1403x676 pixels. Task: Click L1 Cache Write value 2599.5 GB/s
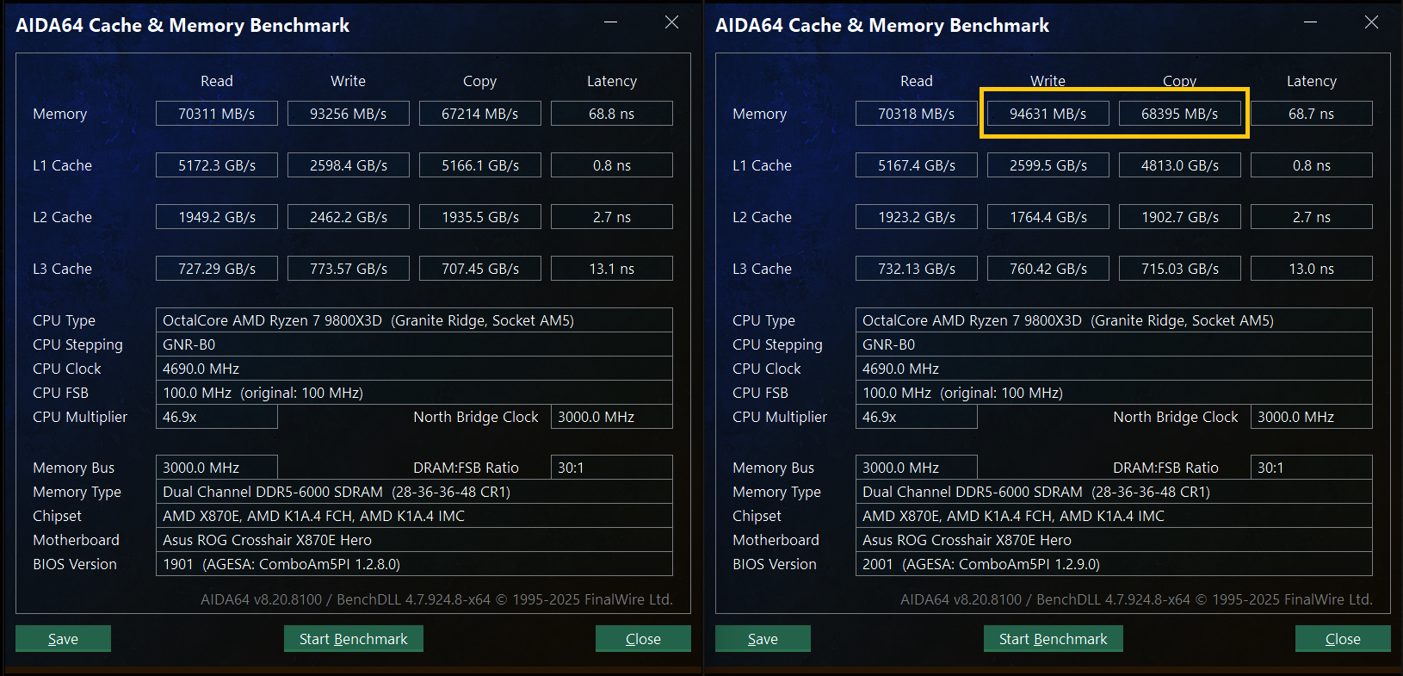[x=1048, y=165]
